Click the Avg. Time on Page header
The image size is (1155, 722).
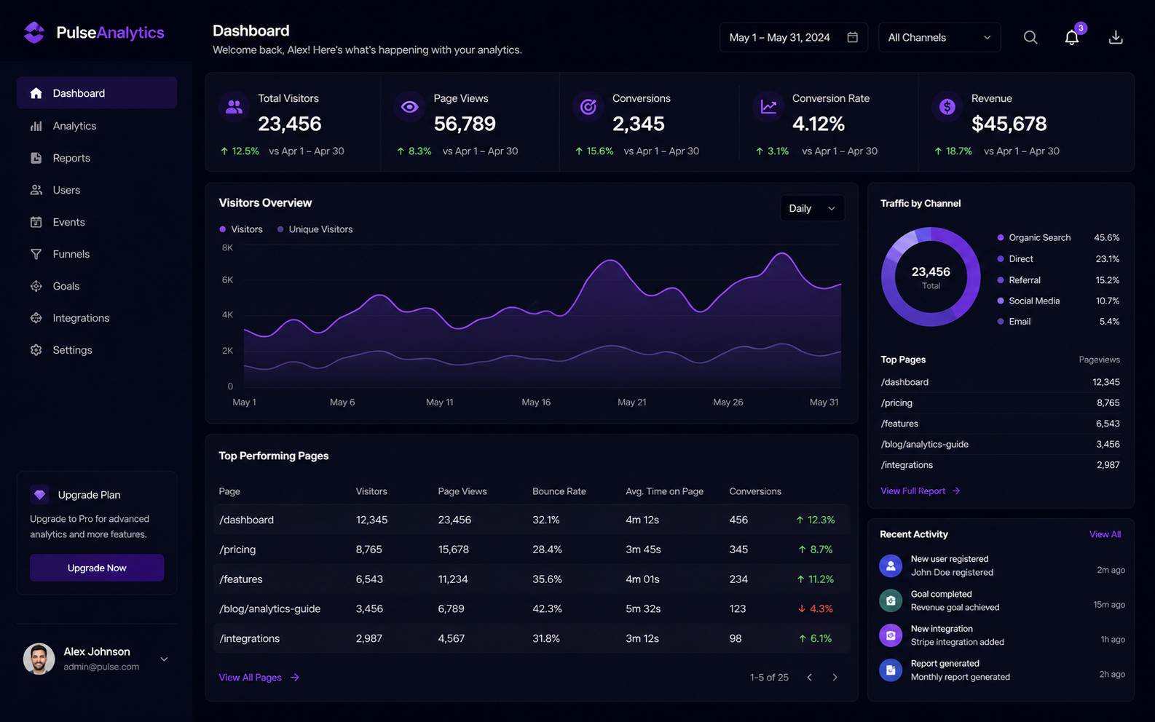664,491
